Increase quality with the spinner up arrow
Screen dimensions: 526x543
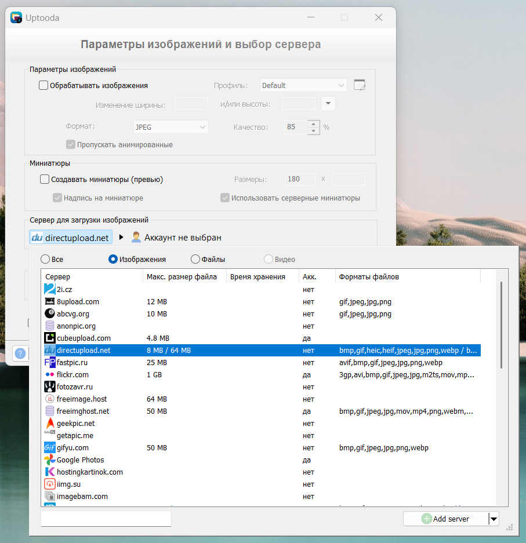point(314,124)
